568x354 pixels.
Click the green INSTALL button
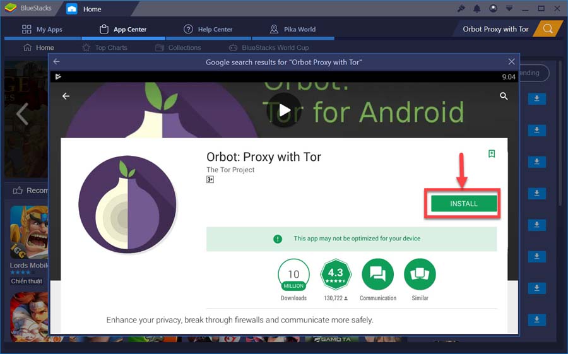[x=464, y=204]
